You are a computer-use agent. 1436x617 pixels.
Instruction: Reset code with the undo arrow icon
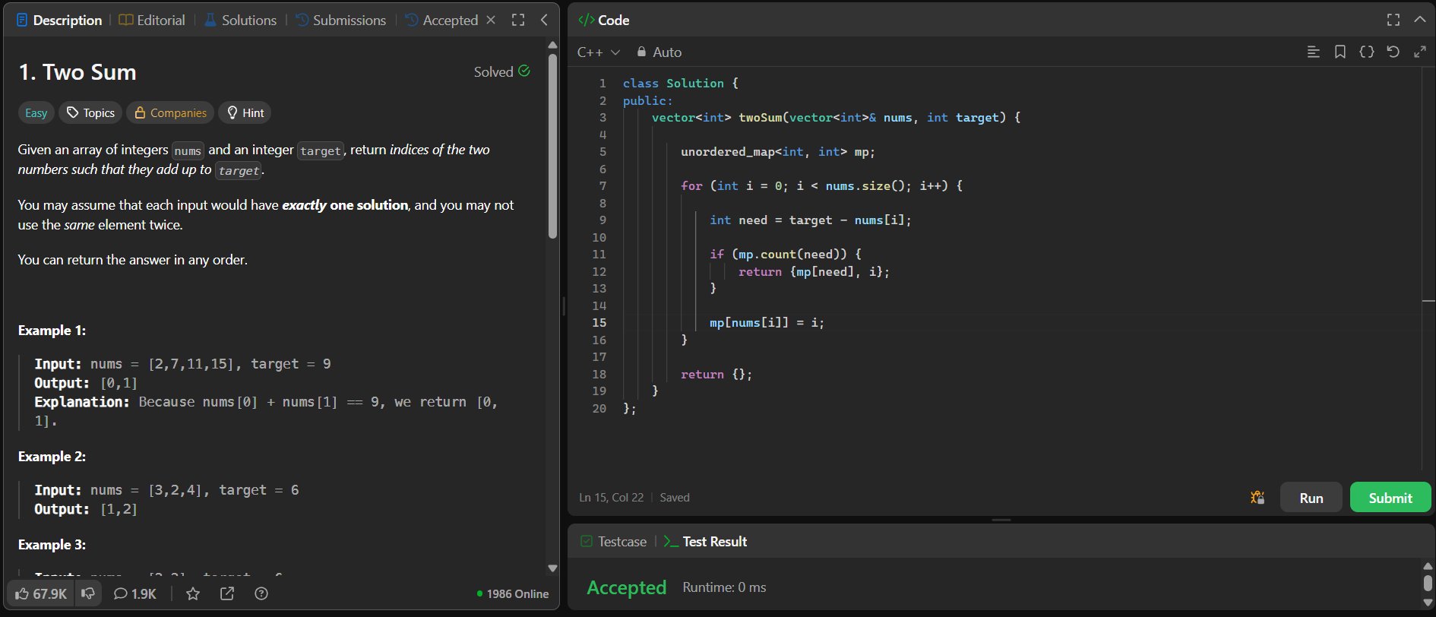pos(1393,52)
